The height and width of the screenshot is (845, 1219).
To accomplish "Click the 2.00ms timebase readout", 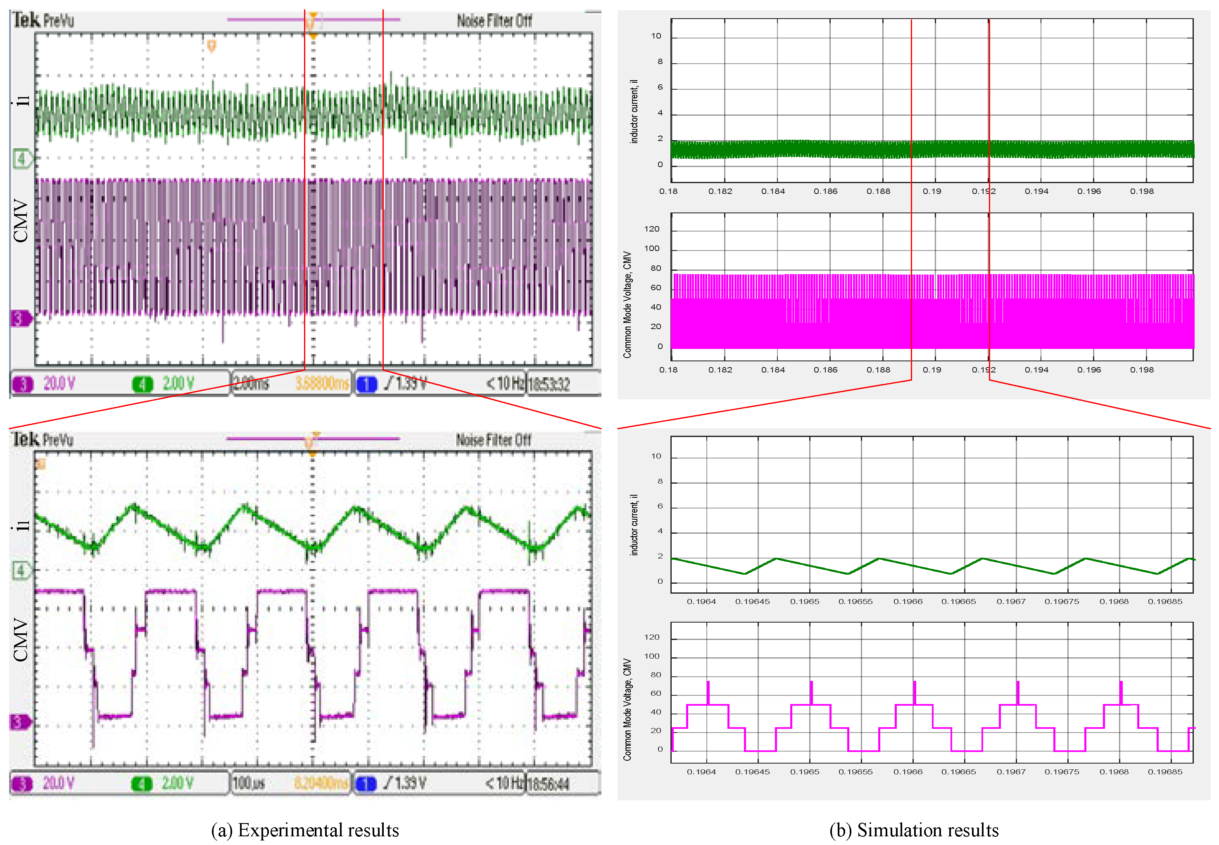I will [x=252, y=383].
